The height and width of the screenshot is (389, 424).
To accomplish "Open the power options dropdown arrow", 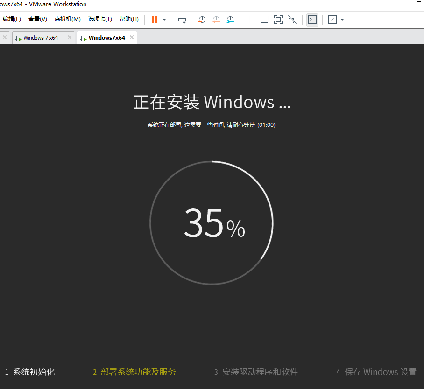I will tap(164, 20).
